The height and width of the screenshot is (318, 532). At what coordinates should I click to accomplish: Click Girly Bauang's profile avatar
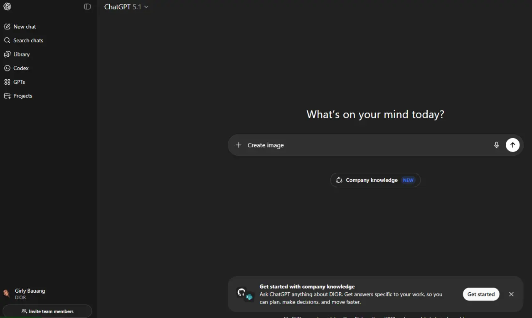(7, 294)
